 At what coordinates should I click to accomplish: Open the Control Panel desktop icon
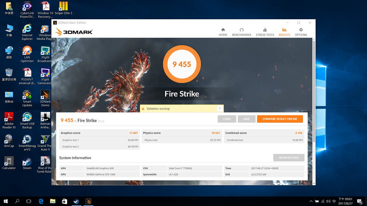(9, 97)
